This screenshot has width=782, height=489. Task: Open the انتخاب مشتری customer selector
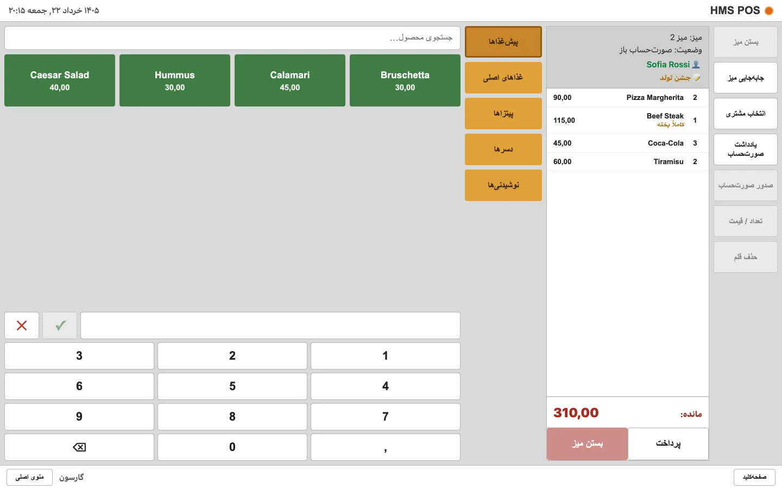click(746, 114)
